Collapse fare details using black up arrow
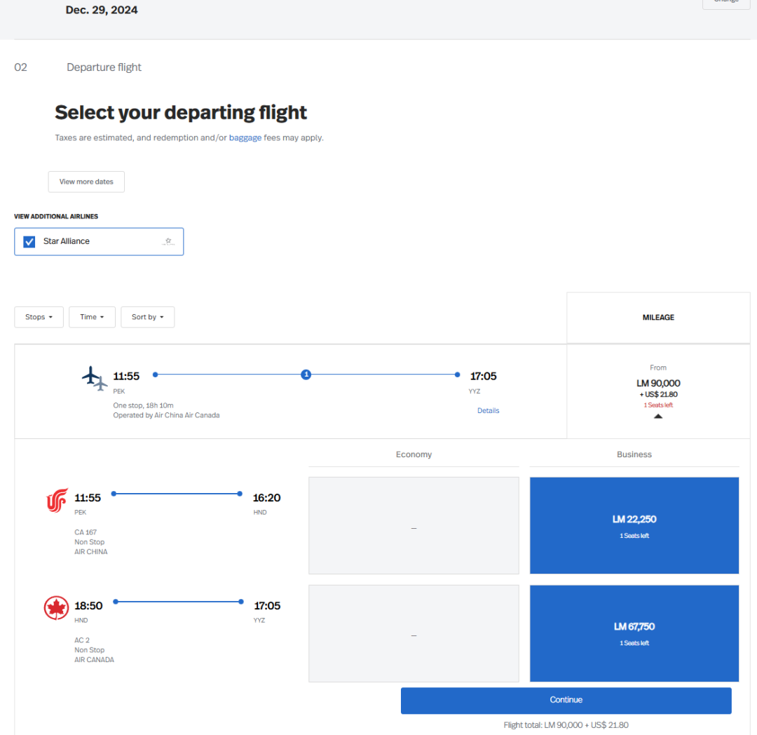The image size is (757, 735). (x=657, y=416)
